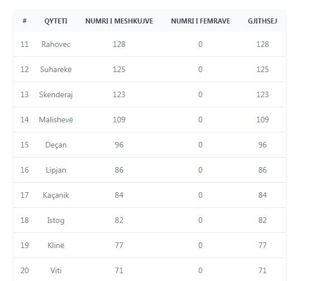The image size is (324, 281).
Task: Select the male count 128 for Rahovec
Action: 119,44
